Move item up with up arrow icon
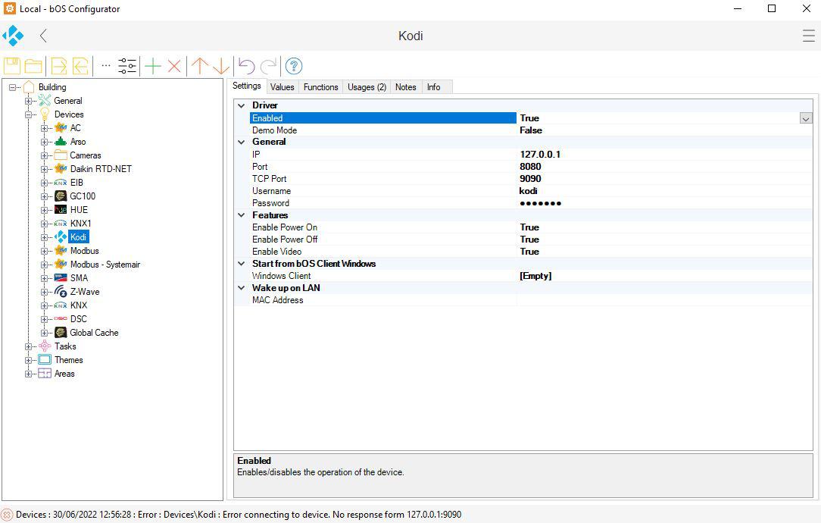Screen dimensions: 821x523 (x=199, y=66)
